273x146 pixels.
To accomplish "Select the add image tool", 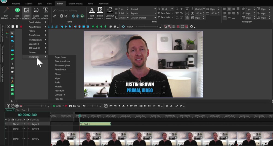I will click(x=12, y=86).
